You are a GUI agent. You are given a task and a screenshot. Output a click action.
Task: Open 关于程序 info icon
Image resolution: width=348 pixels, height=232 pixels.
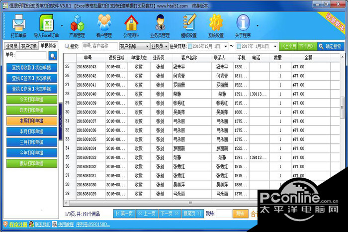click(x=243, y=26)
